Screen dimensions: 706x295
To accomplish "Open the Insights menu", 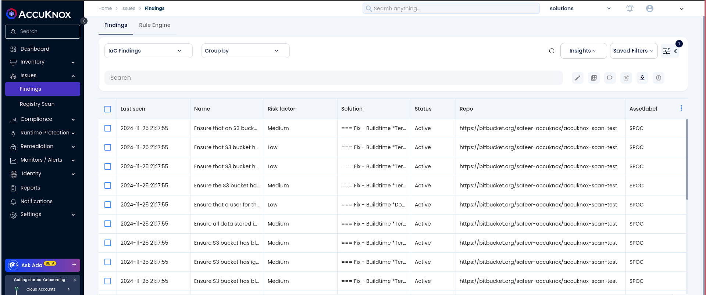I will click(x=584, y=51).
